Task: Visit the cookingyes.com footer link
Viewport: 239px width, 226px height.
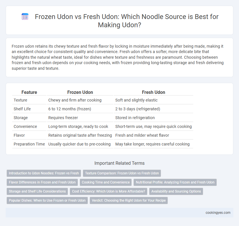Action: (218, 213)
